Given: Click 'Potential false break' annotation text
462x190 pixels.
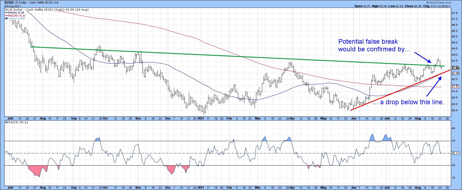Looking at the screenshot, I should click(368, 42).
